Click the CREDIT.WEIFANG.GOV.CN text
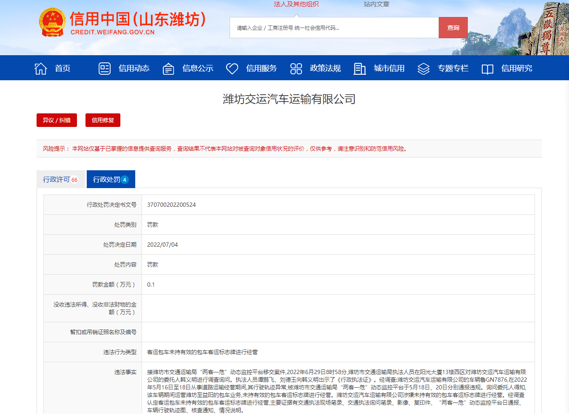This screenshot has width=569, height=414. click(x=113, y=32)
